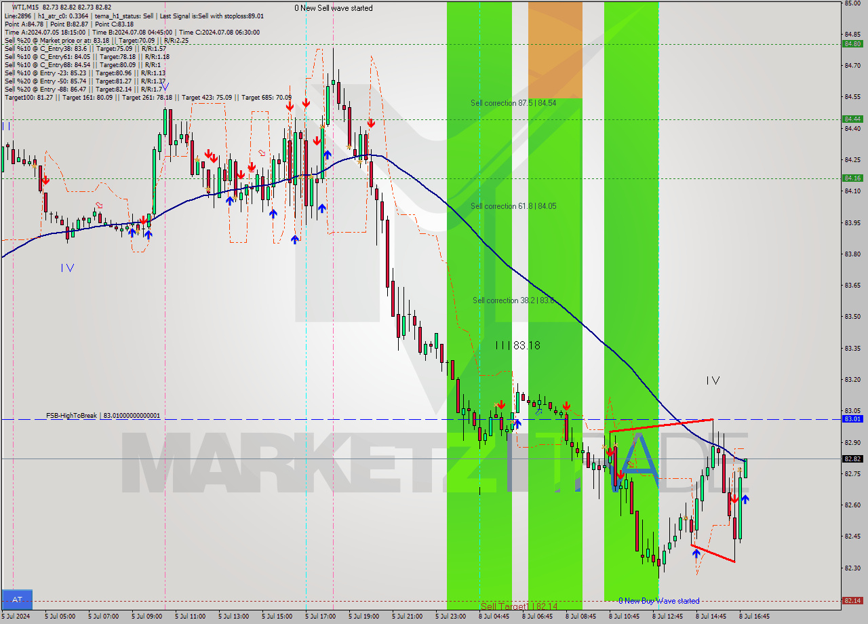Click the current price tag 82.82
The height and width of the screenshot is (624, 868).
[852, 459]
